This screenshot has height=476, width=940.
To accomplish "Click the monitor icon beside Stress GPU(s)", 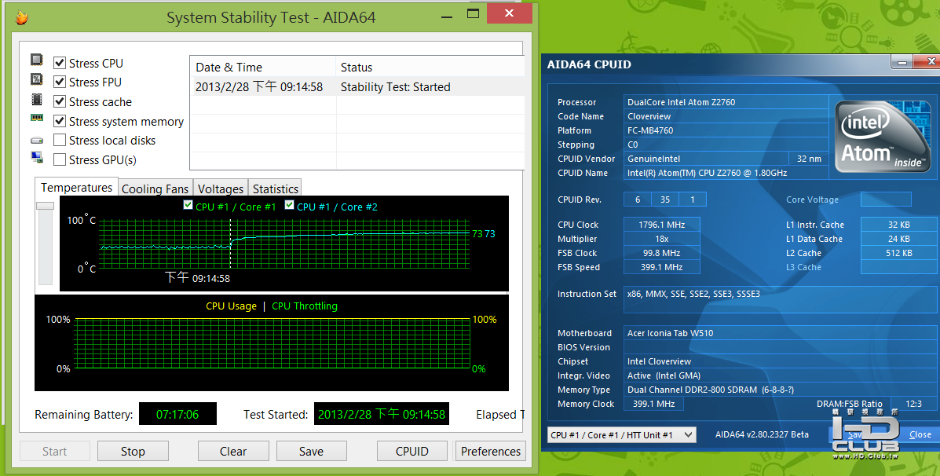I will point(37,158).
